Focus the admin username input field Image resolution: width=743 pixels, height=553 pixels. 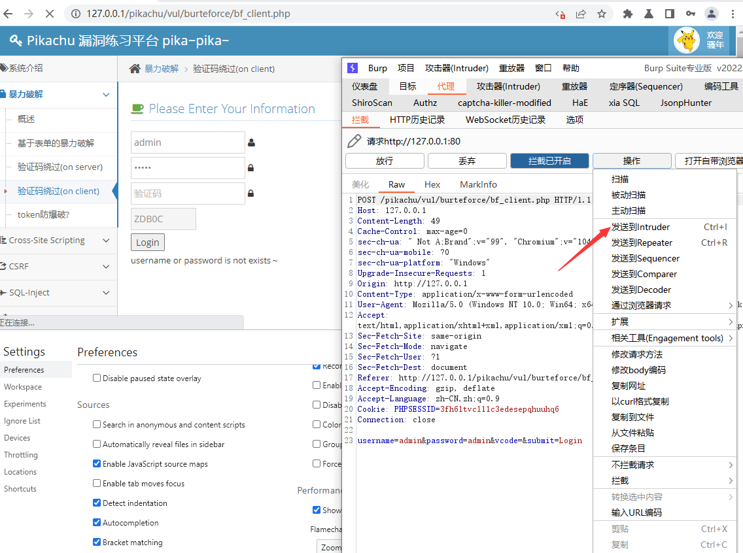coord(188,142)
